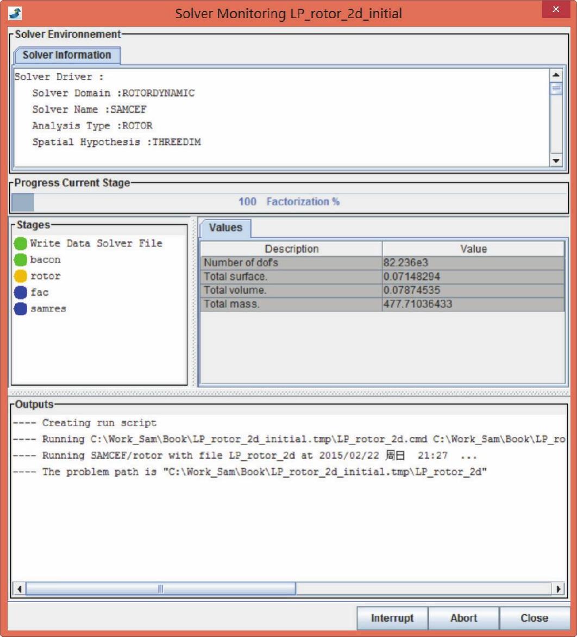Screen dimensions: 577x637
Task: Click the yellow status icon next to rotor
Action: [x=21, y=276]
